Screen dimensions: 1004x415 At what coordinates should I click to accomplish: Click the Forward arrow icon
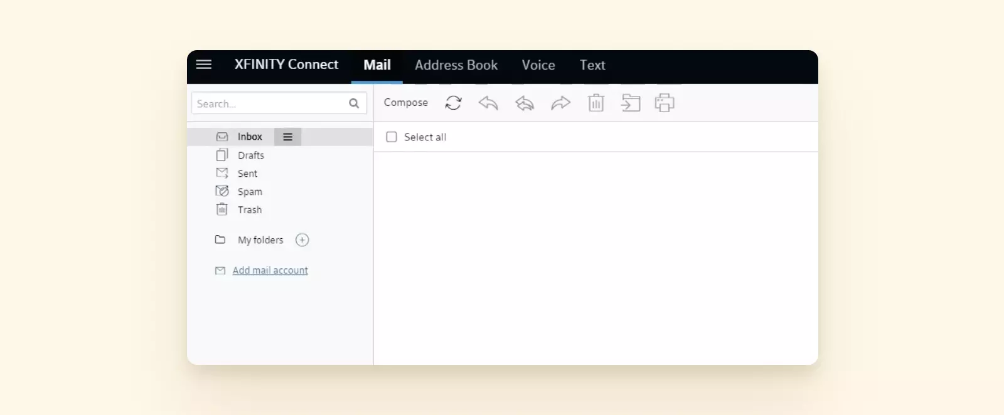(x=560, y=103)
